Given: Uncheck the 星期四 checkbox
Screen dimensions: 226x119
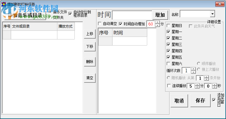Looking at the screenshot, I should [168, 51].
